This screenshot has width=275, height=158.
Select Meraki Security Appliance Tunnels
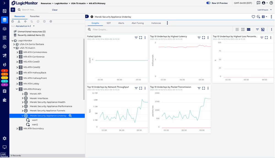tap(47, 110)
